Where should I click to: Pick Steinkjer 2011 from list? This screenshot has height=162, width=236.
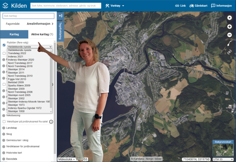(16, 73)
